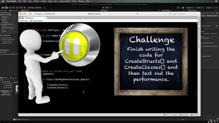This screenshot has width=219, height=123.
Task: Switch to the Profiler tab
Action: [x=25, y=11]
